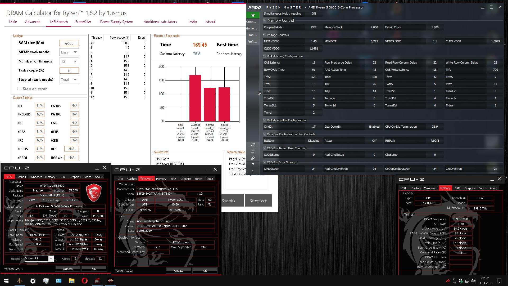The width and height of the screenshot is (508, 286).
Task: Open Opera browser from taskbar
Action: click(x=85, y=281)
